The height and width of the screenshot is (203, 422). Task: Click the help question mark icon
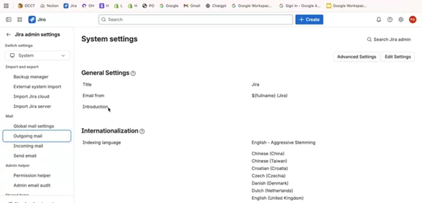click(x=390, y=19)
